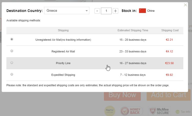Image resolution: width=192 pixels, height=116 pixels.
Task: Decrease quantity with the minus button
Action: point(97,11)
